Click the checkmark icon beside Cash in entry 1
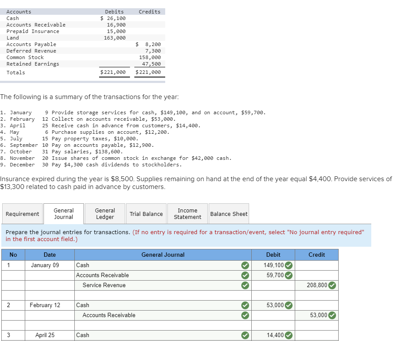393x341 pixels. (245, 265)
